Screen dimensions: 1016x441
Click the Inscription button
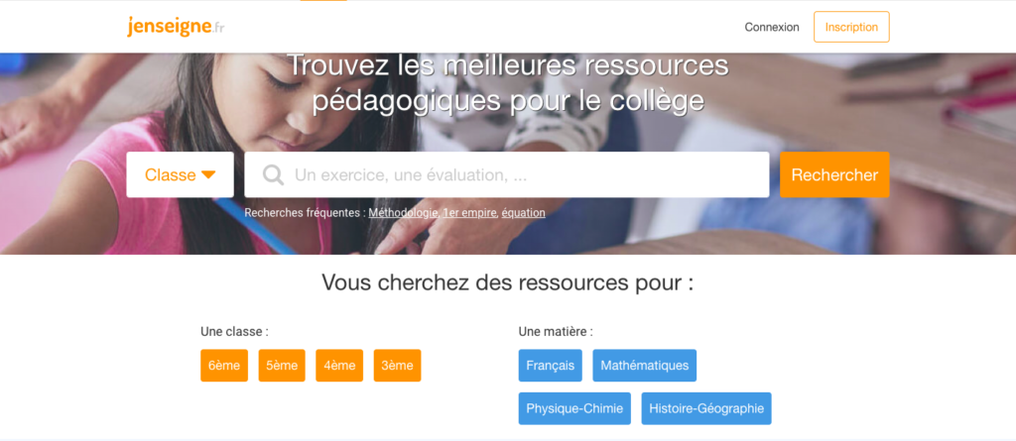[851, 27]
